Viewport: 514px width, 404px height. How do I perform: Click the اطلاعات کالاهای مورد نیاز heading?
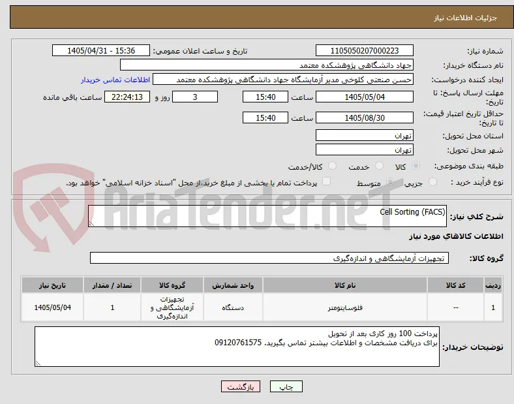point(456,236)
